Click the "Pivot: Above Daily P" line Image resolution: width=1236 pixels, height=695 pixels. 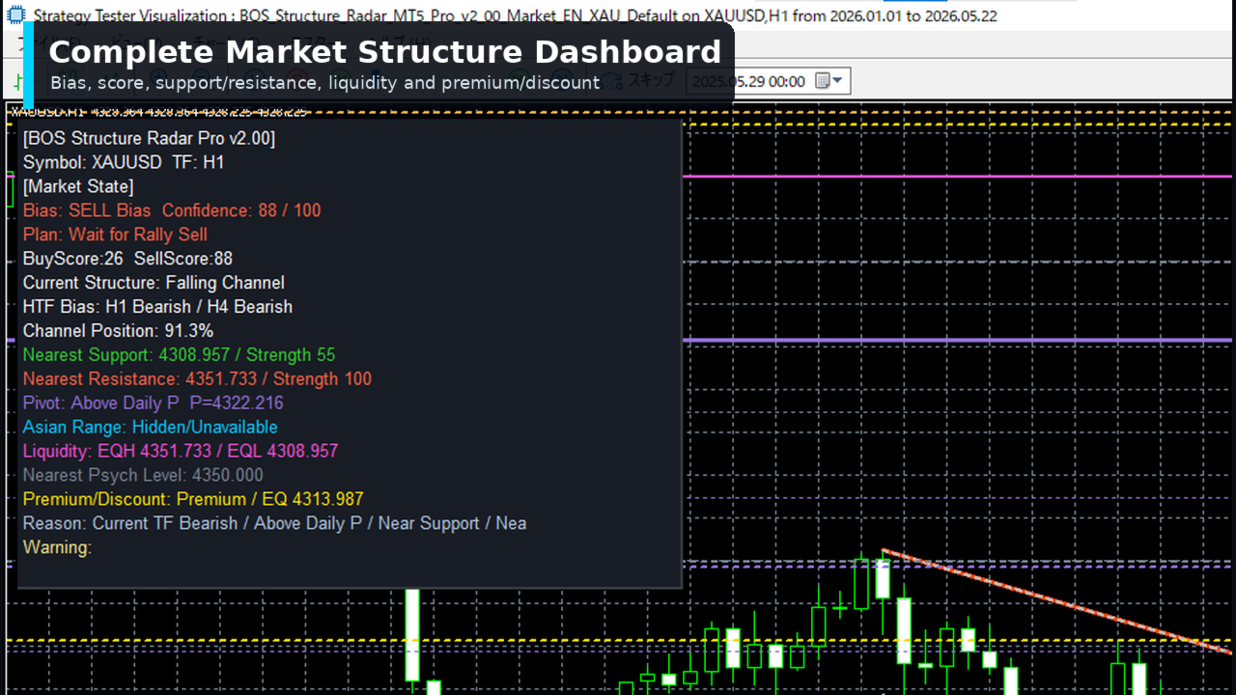click(154, 403)
